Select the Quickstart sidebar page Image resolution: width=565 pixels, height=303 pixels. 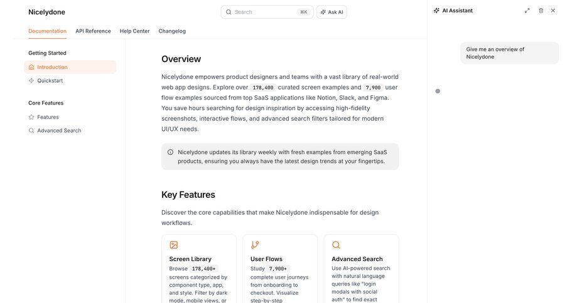coord(50,81)
